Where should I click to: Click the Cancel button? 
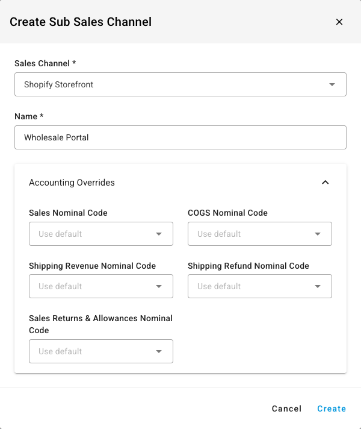pos(286,409)
